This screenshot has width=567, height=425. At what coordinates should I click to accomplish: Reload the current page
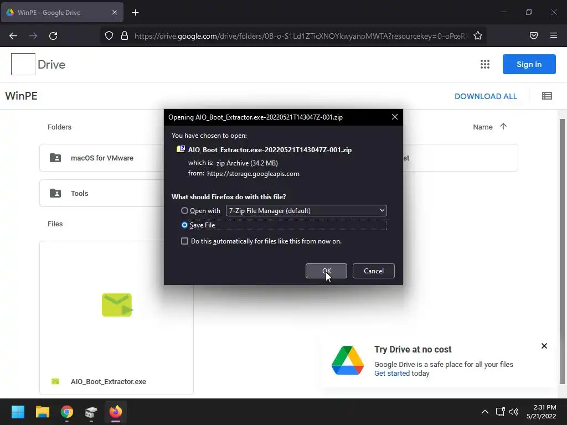[53, 36]
